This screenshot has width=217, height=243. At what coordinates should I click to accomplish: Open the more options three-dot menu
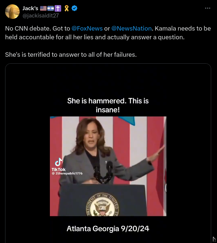[x=208, y=8]
